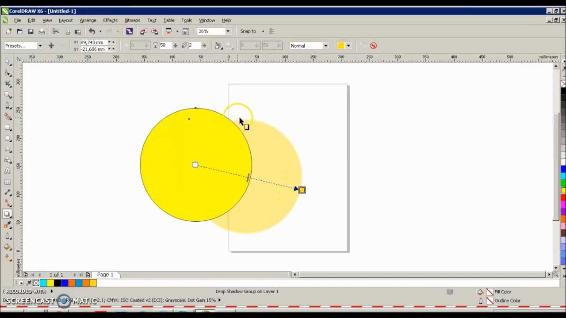Open the Tools menu
This screenshot has width=566, height=318.
[x=187, y=20]
